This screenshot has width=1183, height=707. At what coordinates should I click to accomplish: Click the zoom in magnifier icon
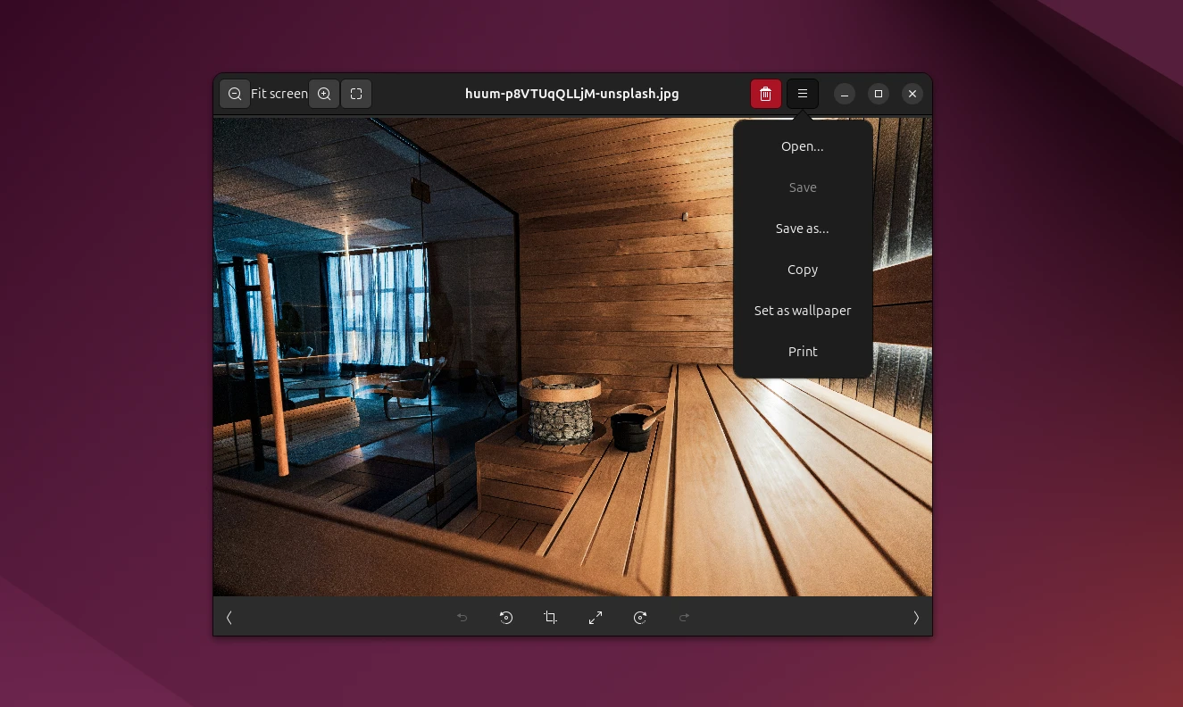[324, 94]
